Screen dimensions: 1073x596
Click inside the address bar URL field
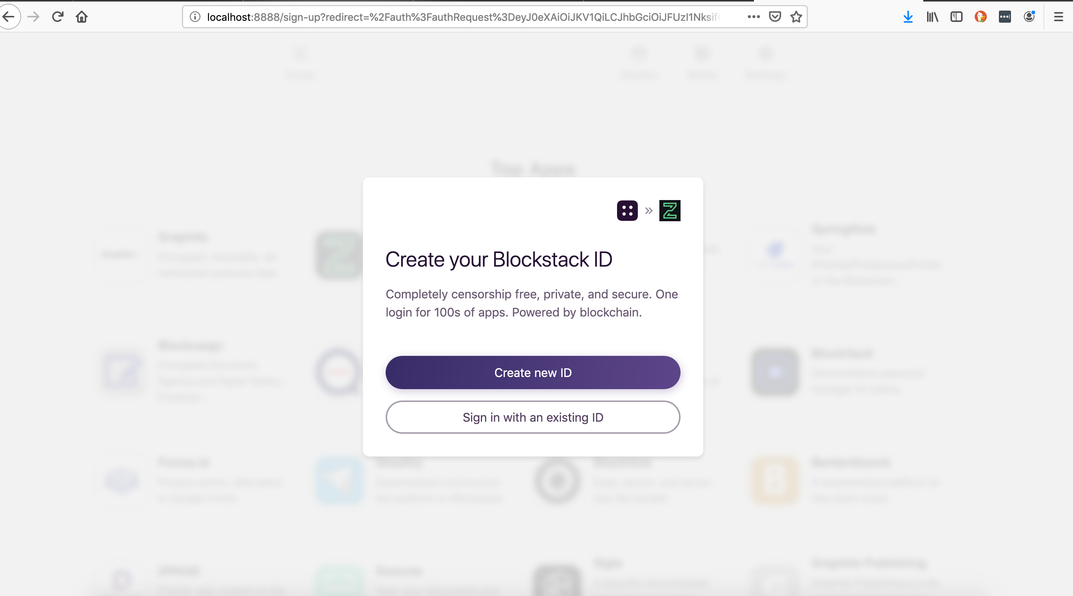(458, 17)
